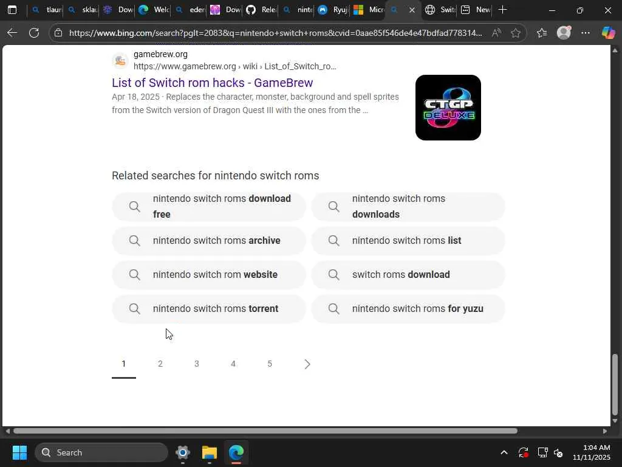Image resolution: width=622 pixels, height=467 pixels.
Task: Open the Favorites list icon
Action: point(542,33)
